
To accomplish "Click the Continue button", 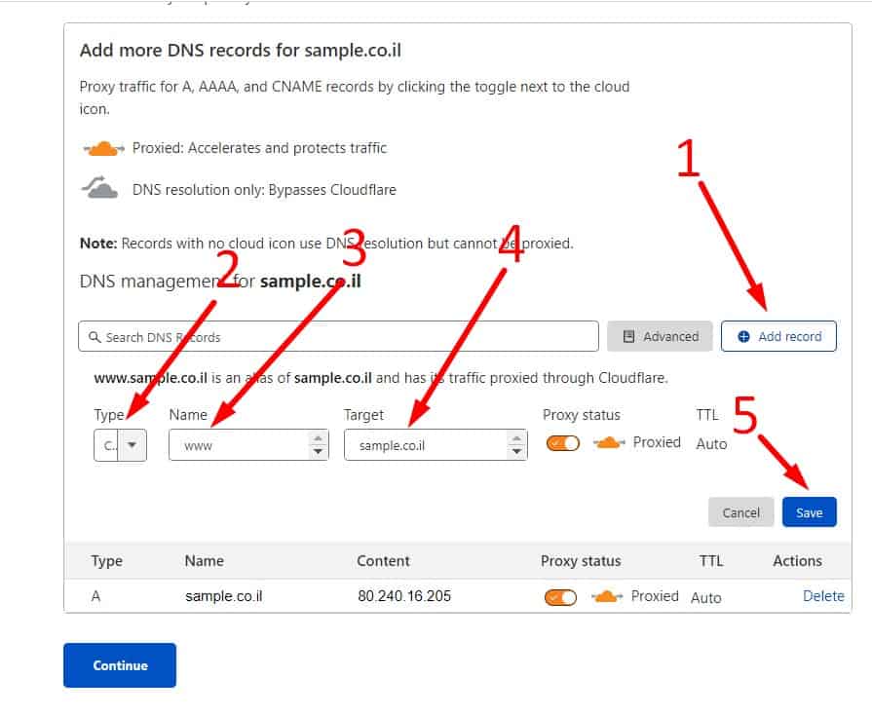I will pos(120,665).
